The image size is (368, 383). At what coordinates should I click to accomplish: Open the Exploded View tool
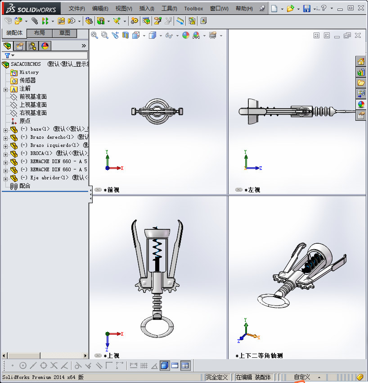[157, 21]
